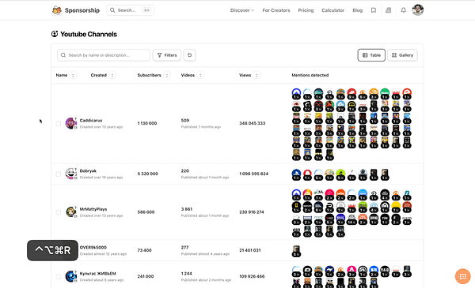The image size is (475, 288).
Task: Click the Sponsorship logo icon
Action: pos(57,10)
